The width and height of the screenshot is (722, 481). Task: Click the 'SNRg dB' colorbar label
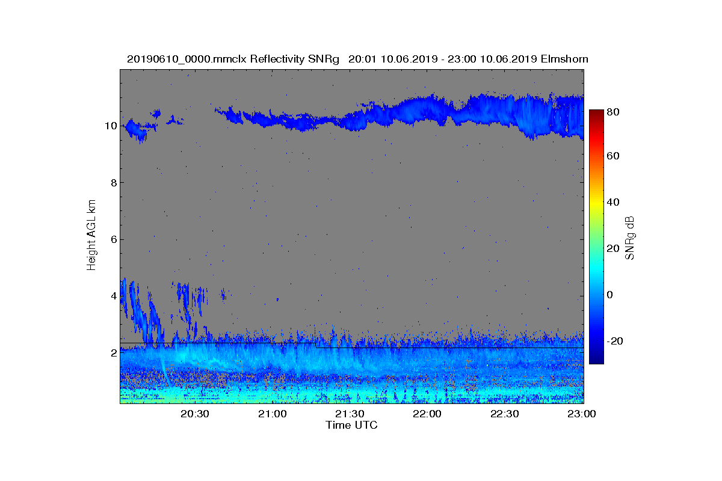tap(630, 237)
